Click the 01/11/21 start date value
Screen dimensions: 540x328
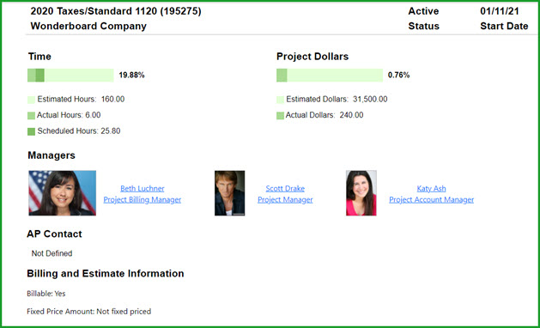(x=500, y=11)
